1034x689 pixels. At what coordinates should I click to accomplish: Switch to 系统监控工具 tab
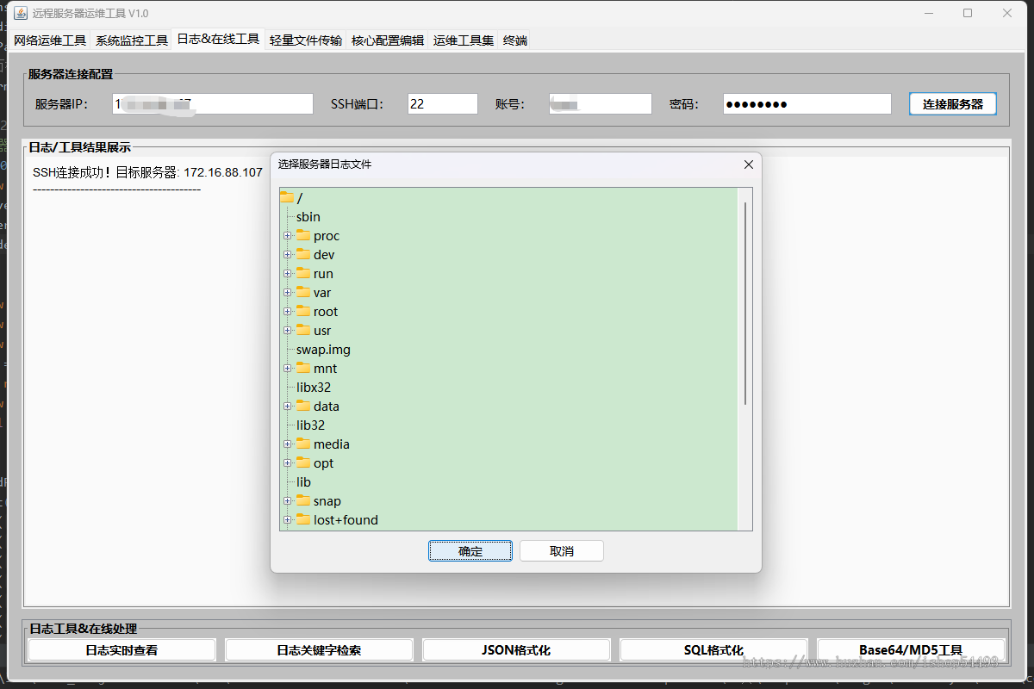(x=132, y=40)
